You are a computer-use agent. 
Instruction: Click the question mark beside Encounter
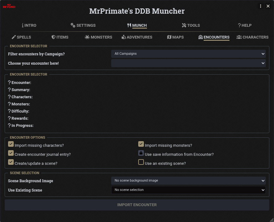9,83
